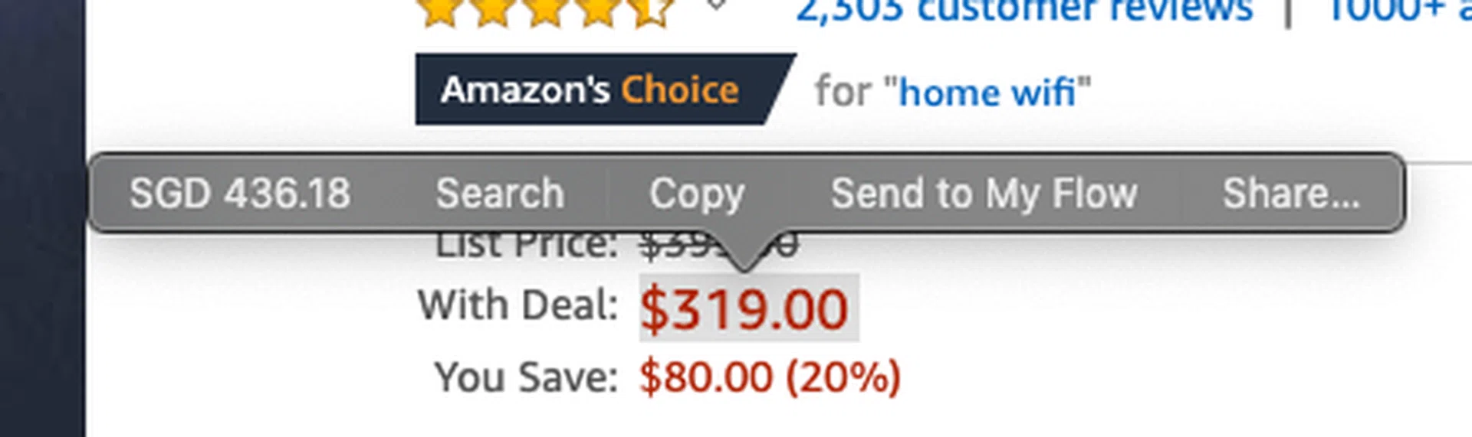The image size is (1472, 437).
Task: Open the 1000+ answered questions link
Action: pyautogui.click(x=1395, y=11)
